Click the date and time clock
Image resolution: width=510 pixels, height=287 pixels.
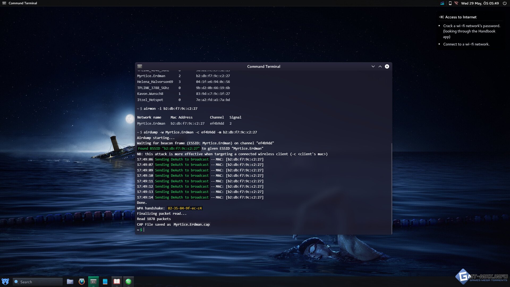(480, 3)
